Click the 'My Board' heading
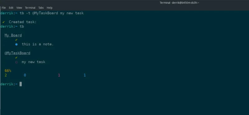Viewport: 249px width, 115px height. click(x=13, y=35)
